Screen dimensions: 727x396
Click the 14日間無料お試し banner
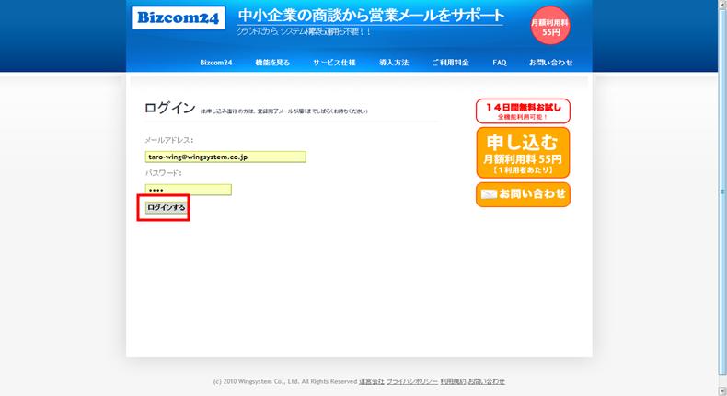tap(523, 111)
